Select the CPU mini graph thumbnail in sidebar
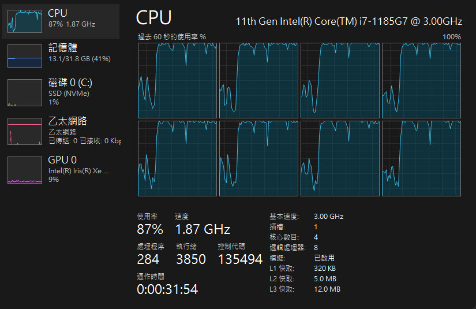 [x=25, y=21]
